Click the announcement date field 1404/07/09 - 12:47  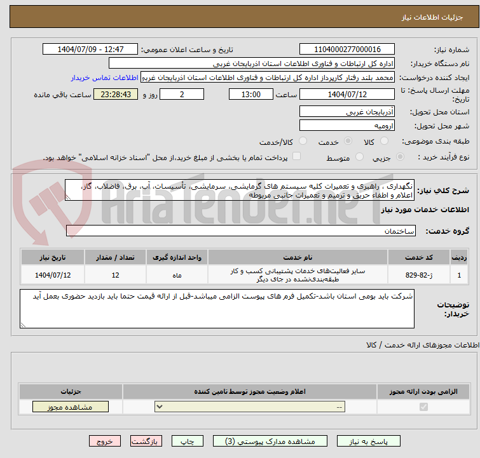[90, 50]
